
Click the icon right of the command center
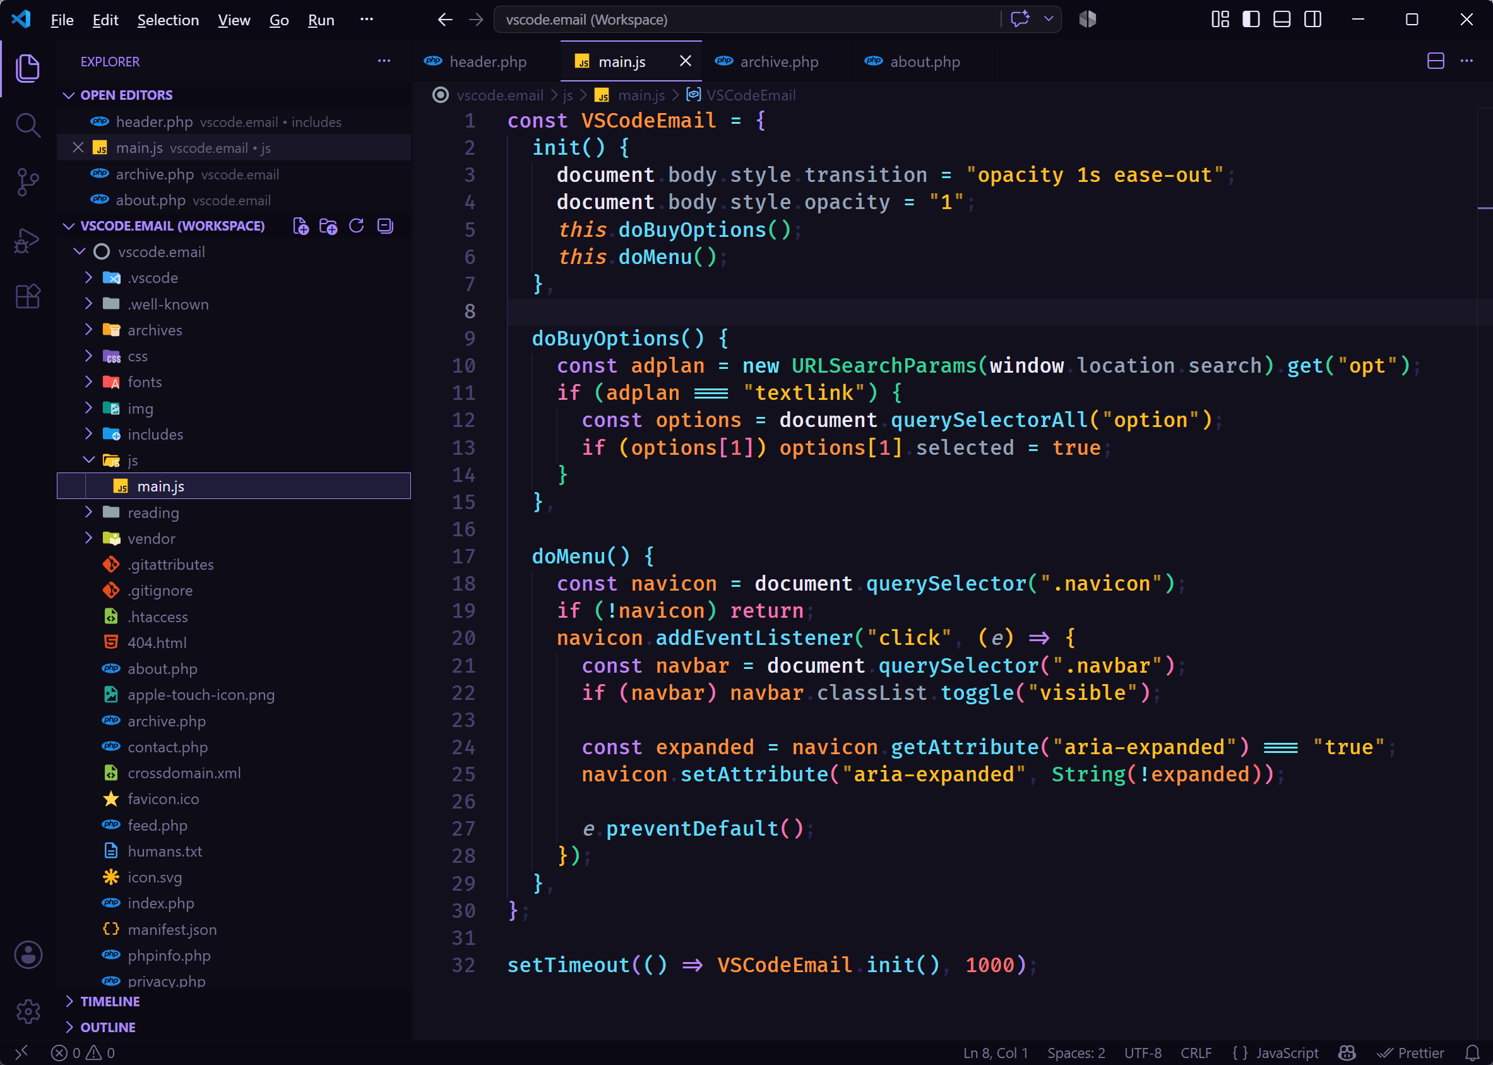[1088, 19]
